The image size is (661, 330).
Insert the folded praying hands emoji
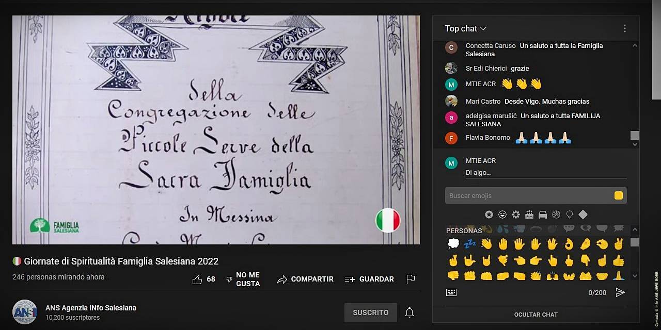619,275
